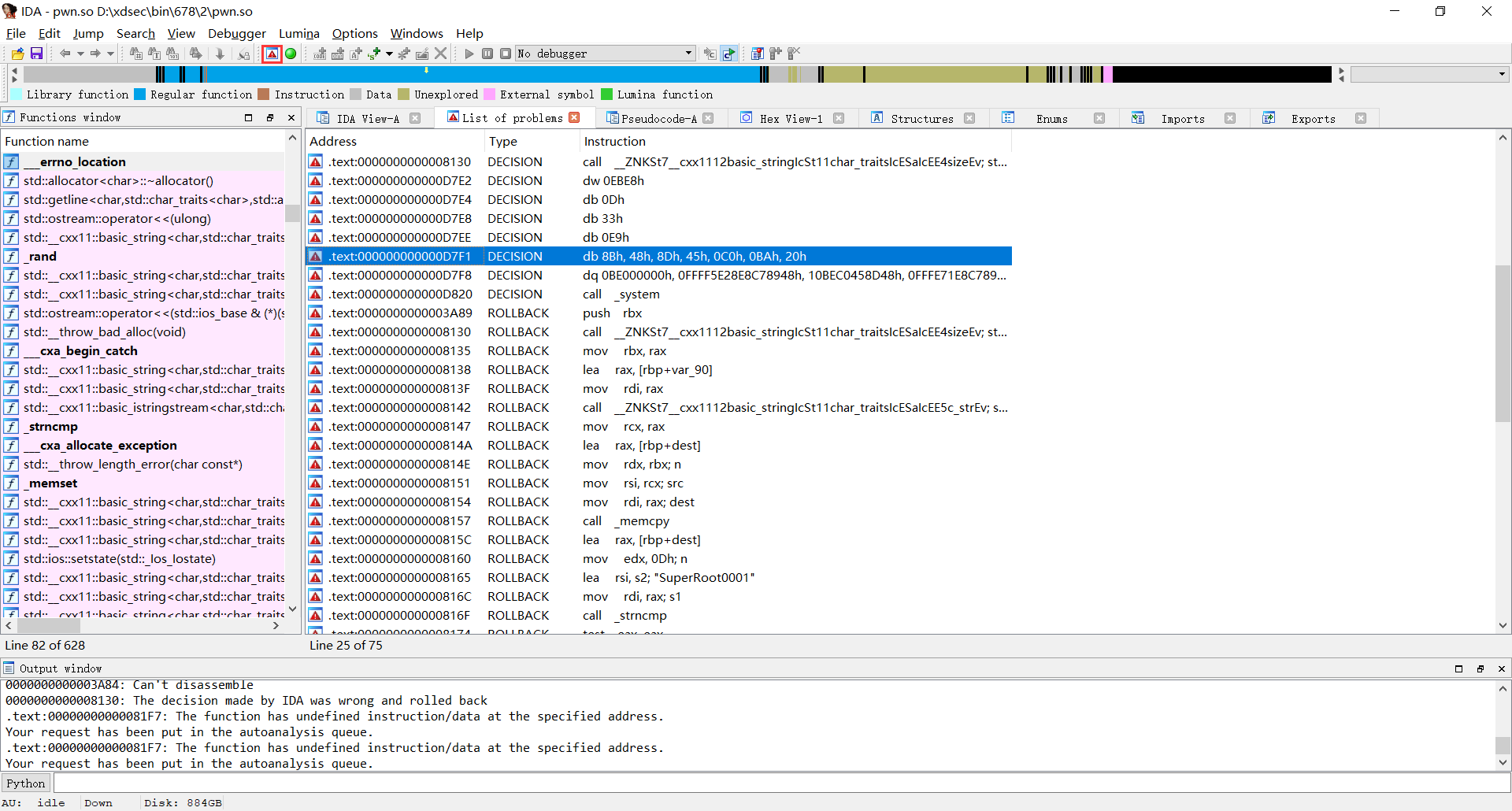Click the convert to ASCII string icon
Screen dimensions: 1512x811
(356, 54)
